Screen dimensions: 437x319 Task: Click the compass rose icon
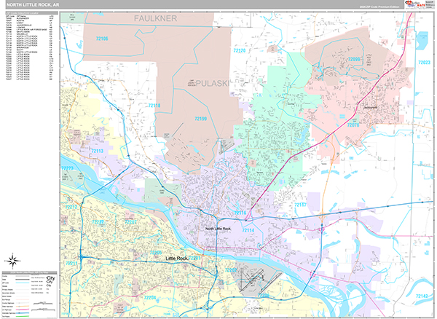[14, 259]
